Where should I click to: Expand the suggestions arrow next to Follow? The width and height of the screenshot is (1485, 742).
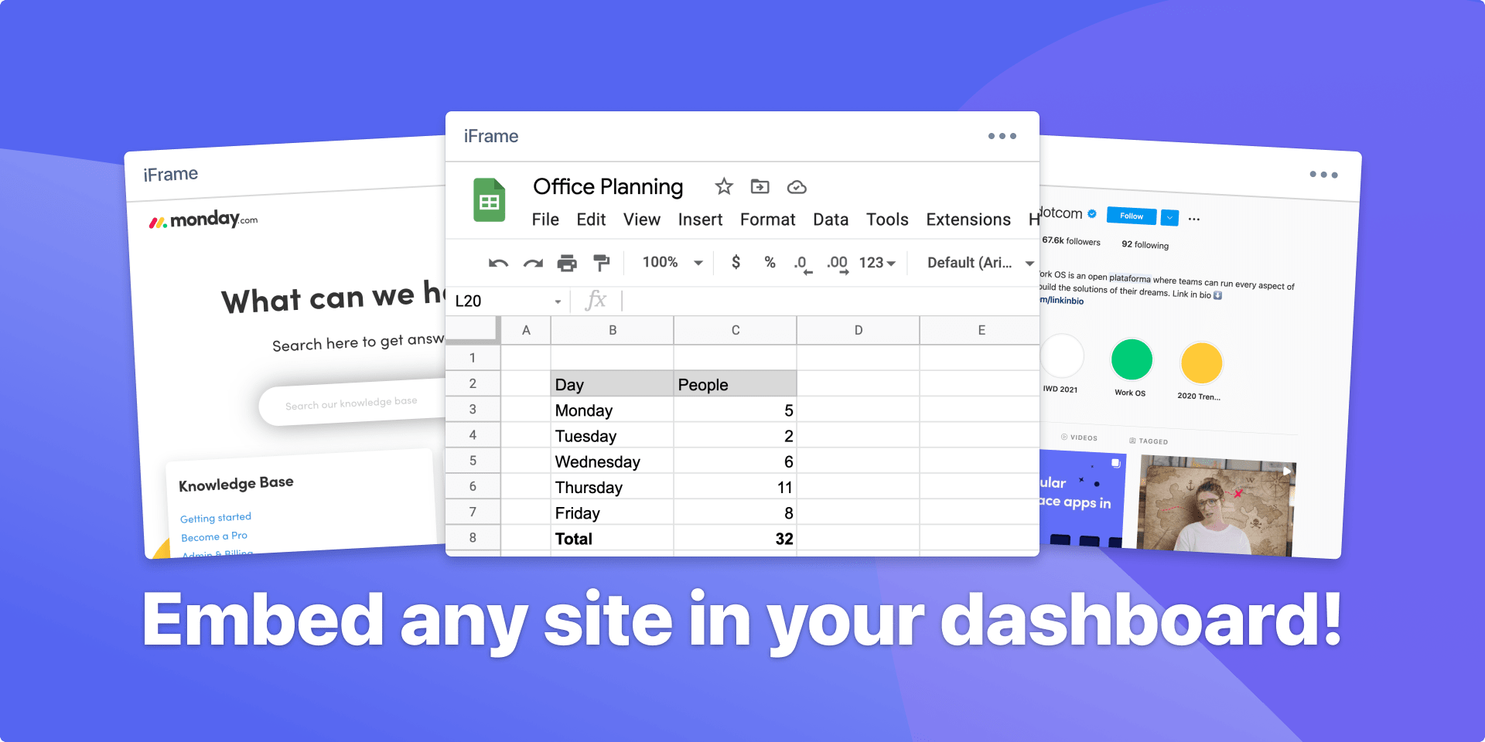1170,218
